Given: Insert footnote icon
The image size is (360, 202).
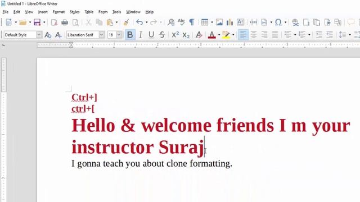Looking at the screenshot, I should tap(306, 22).
